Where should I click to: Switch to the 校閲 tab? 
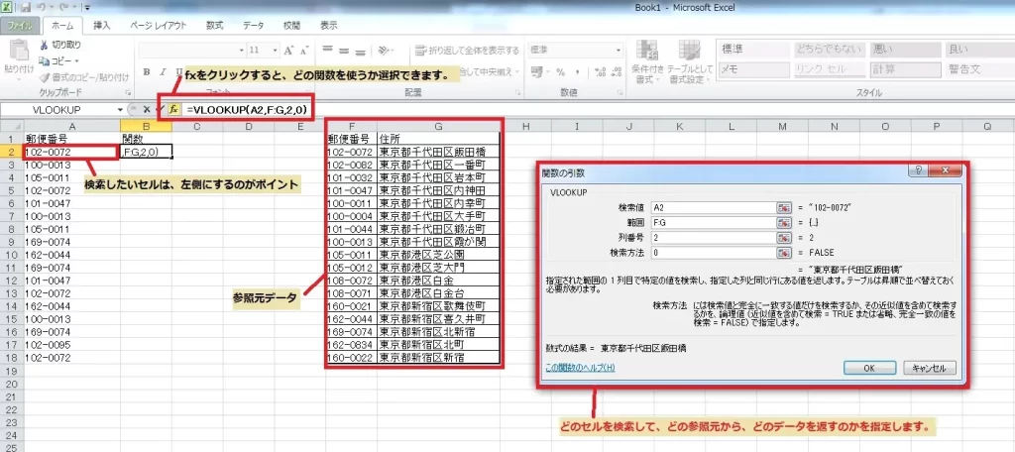291,26
